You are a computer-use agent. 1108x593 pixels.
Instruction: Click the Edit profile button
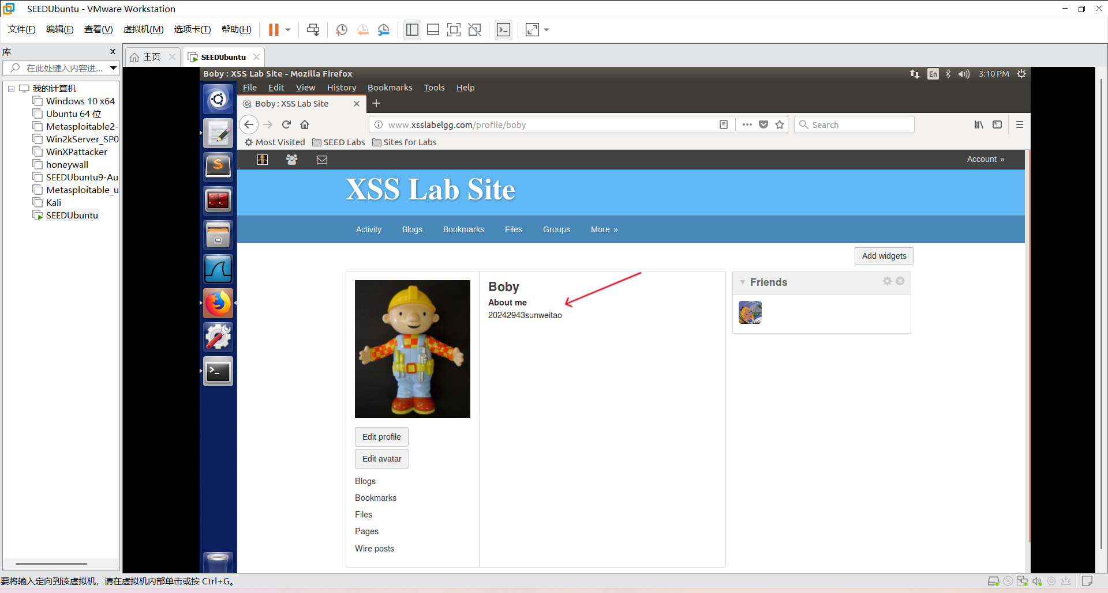pos(381,437)
